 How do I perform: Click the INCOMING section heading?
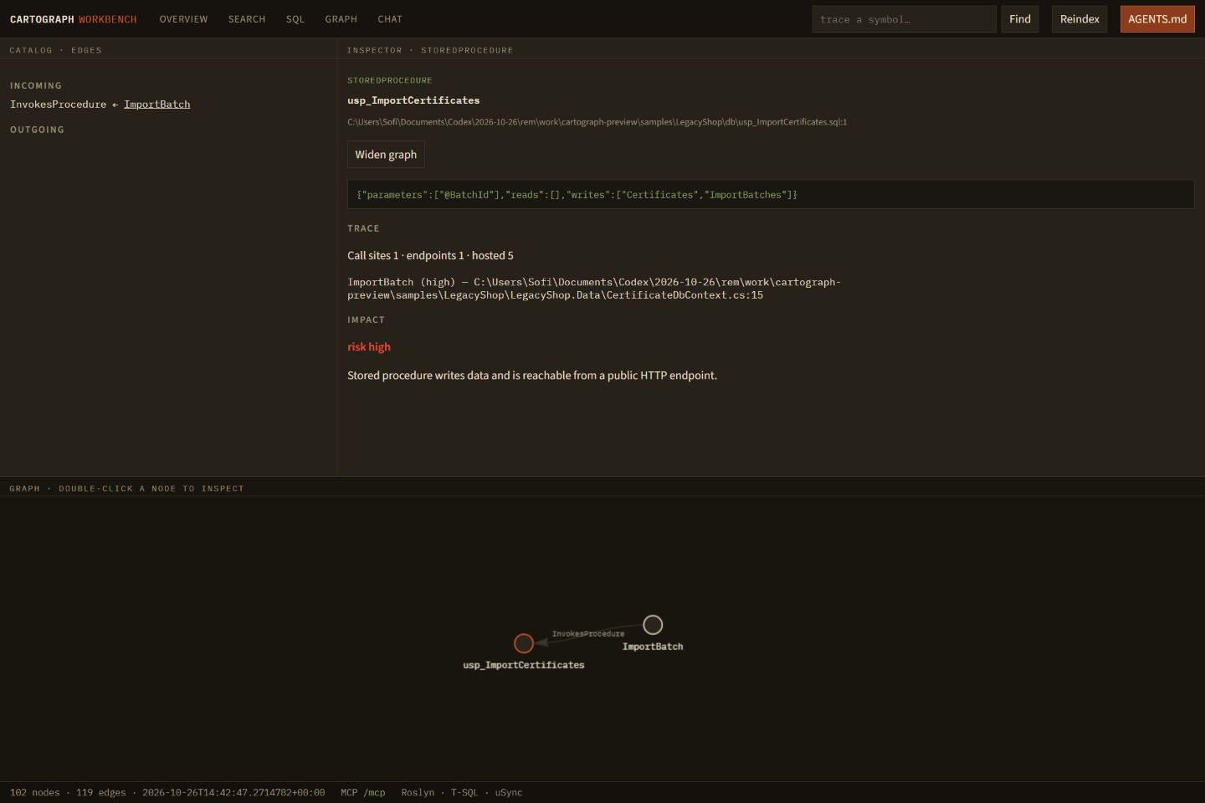click(x=36, y=85)
